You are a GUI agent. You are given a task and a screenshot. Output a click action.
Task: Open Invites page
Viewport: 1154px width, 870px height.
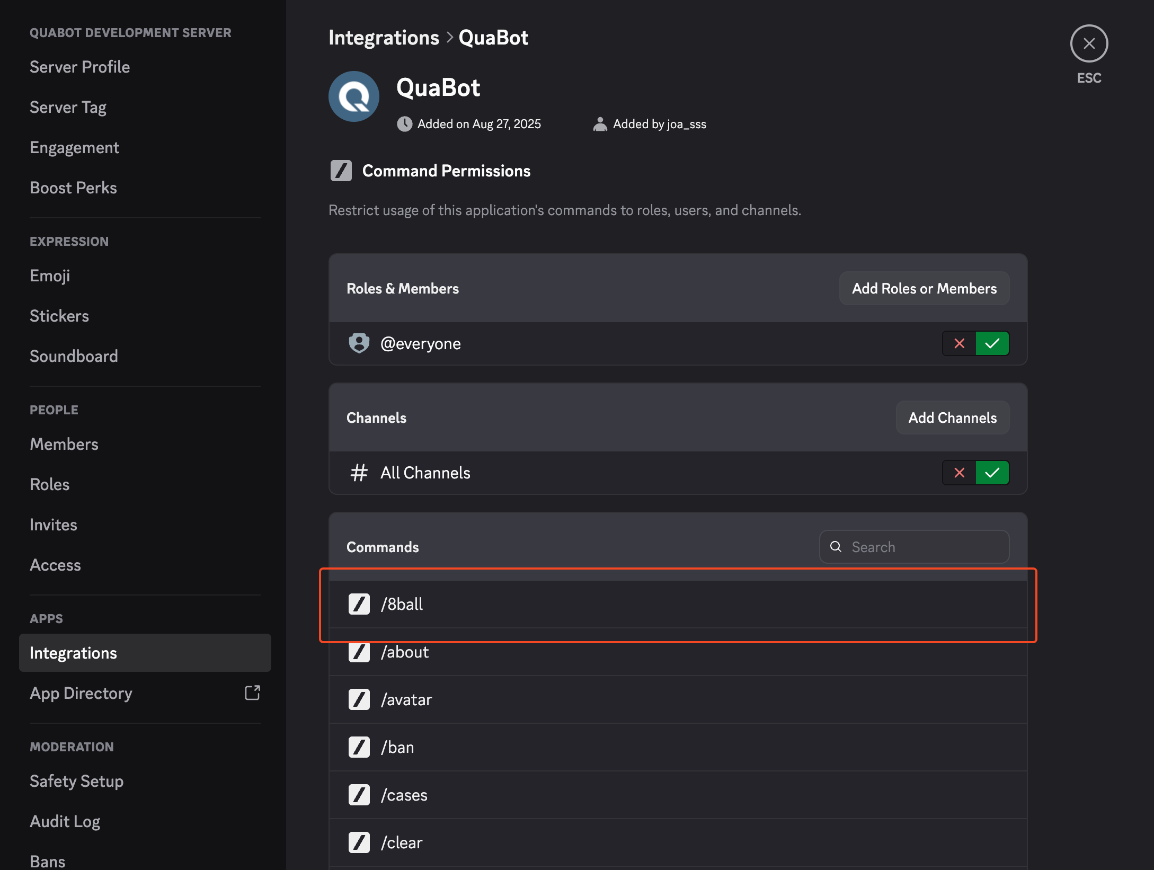tap(145, 525)
